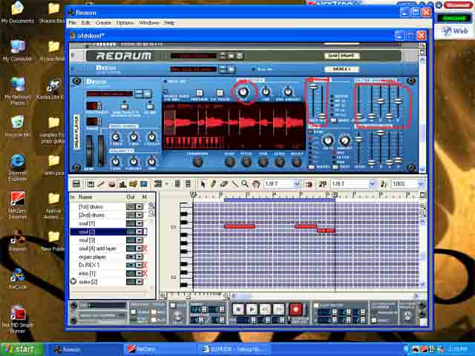
Task: Open the Out dropdown for [1st] drums track
Action: tap(139, 206)
